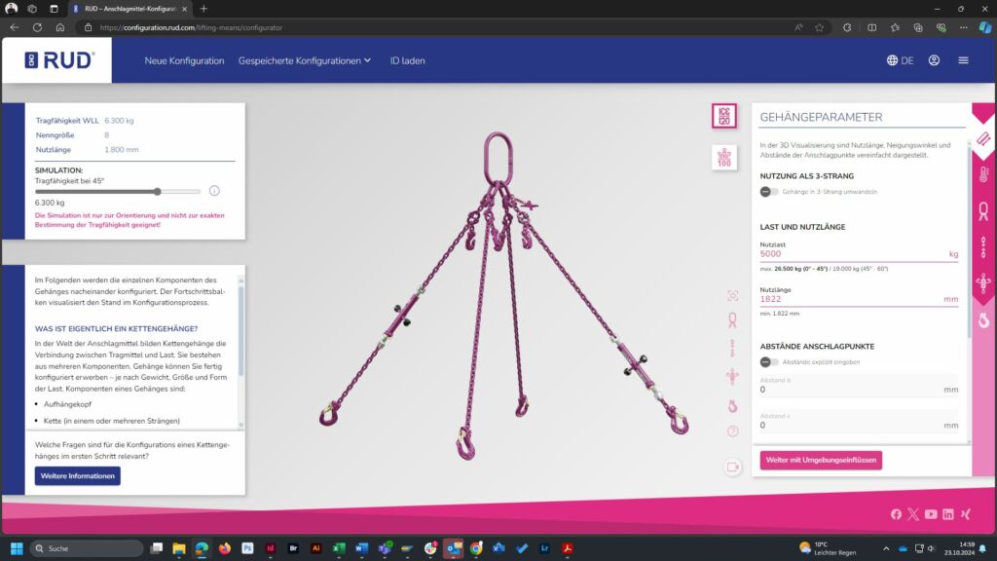
Task: Enable 'Abstände explizit eingeben' toggle
Action: click(x=770, y=362)
